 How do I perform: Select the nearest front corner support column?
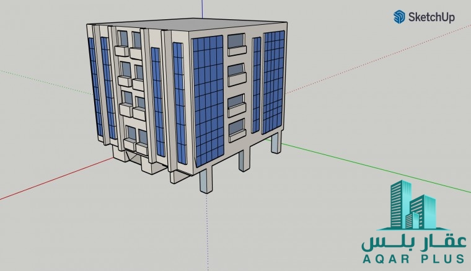206,180
